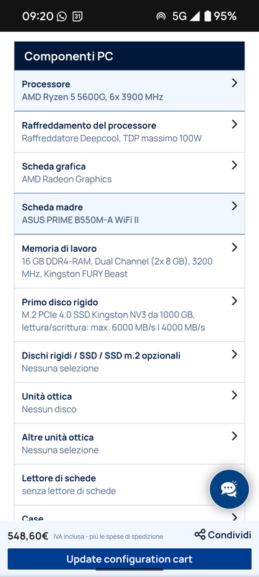Expand Scheda grafica chevron arrow
The image size is (259, 577).
point(235,165)
